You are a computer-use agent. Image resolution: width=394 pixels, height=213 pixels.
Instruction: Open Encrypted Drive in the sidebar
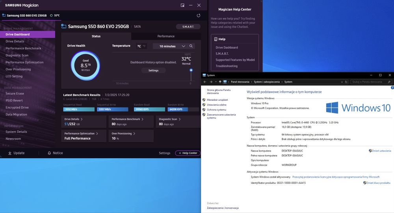pyautogui.click(x=17, y=107)
